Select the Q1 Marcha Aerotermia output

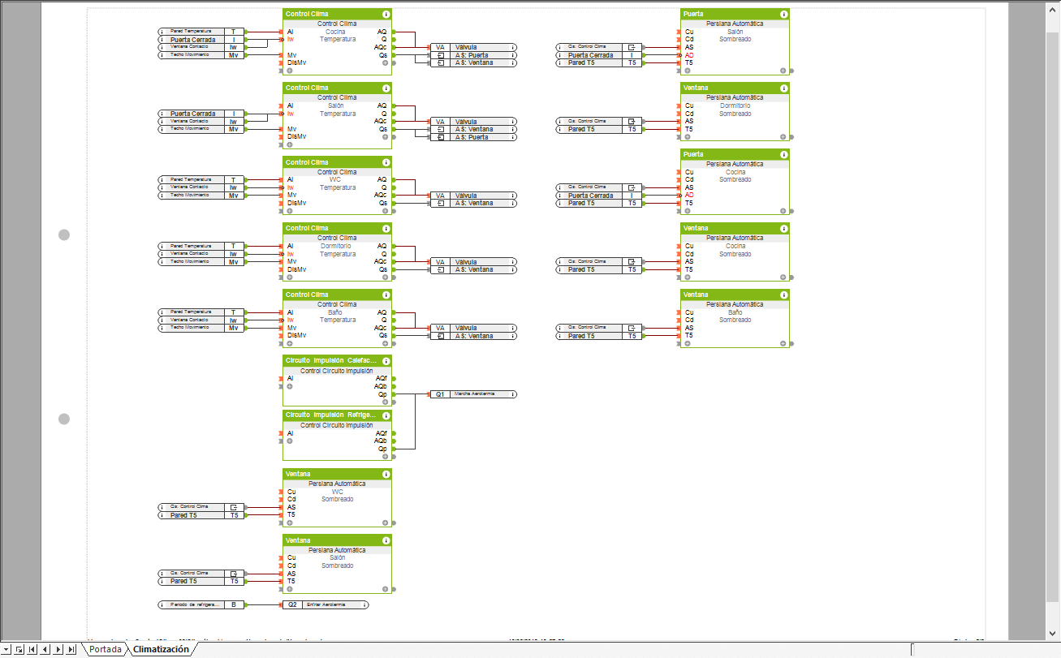472,394
